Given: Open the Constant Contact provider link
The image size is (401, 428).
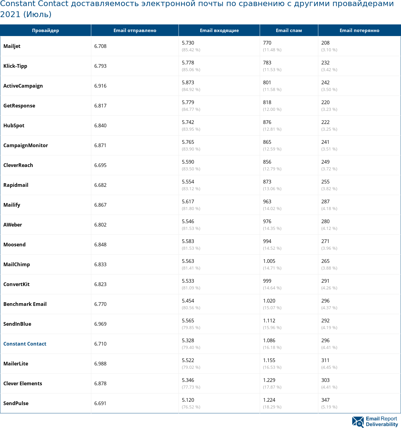Looking at the screenshot, I should (25, 344).
